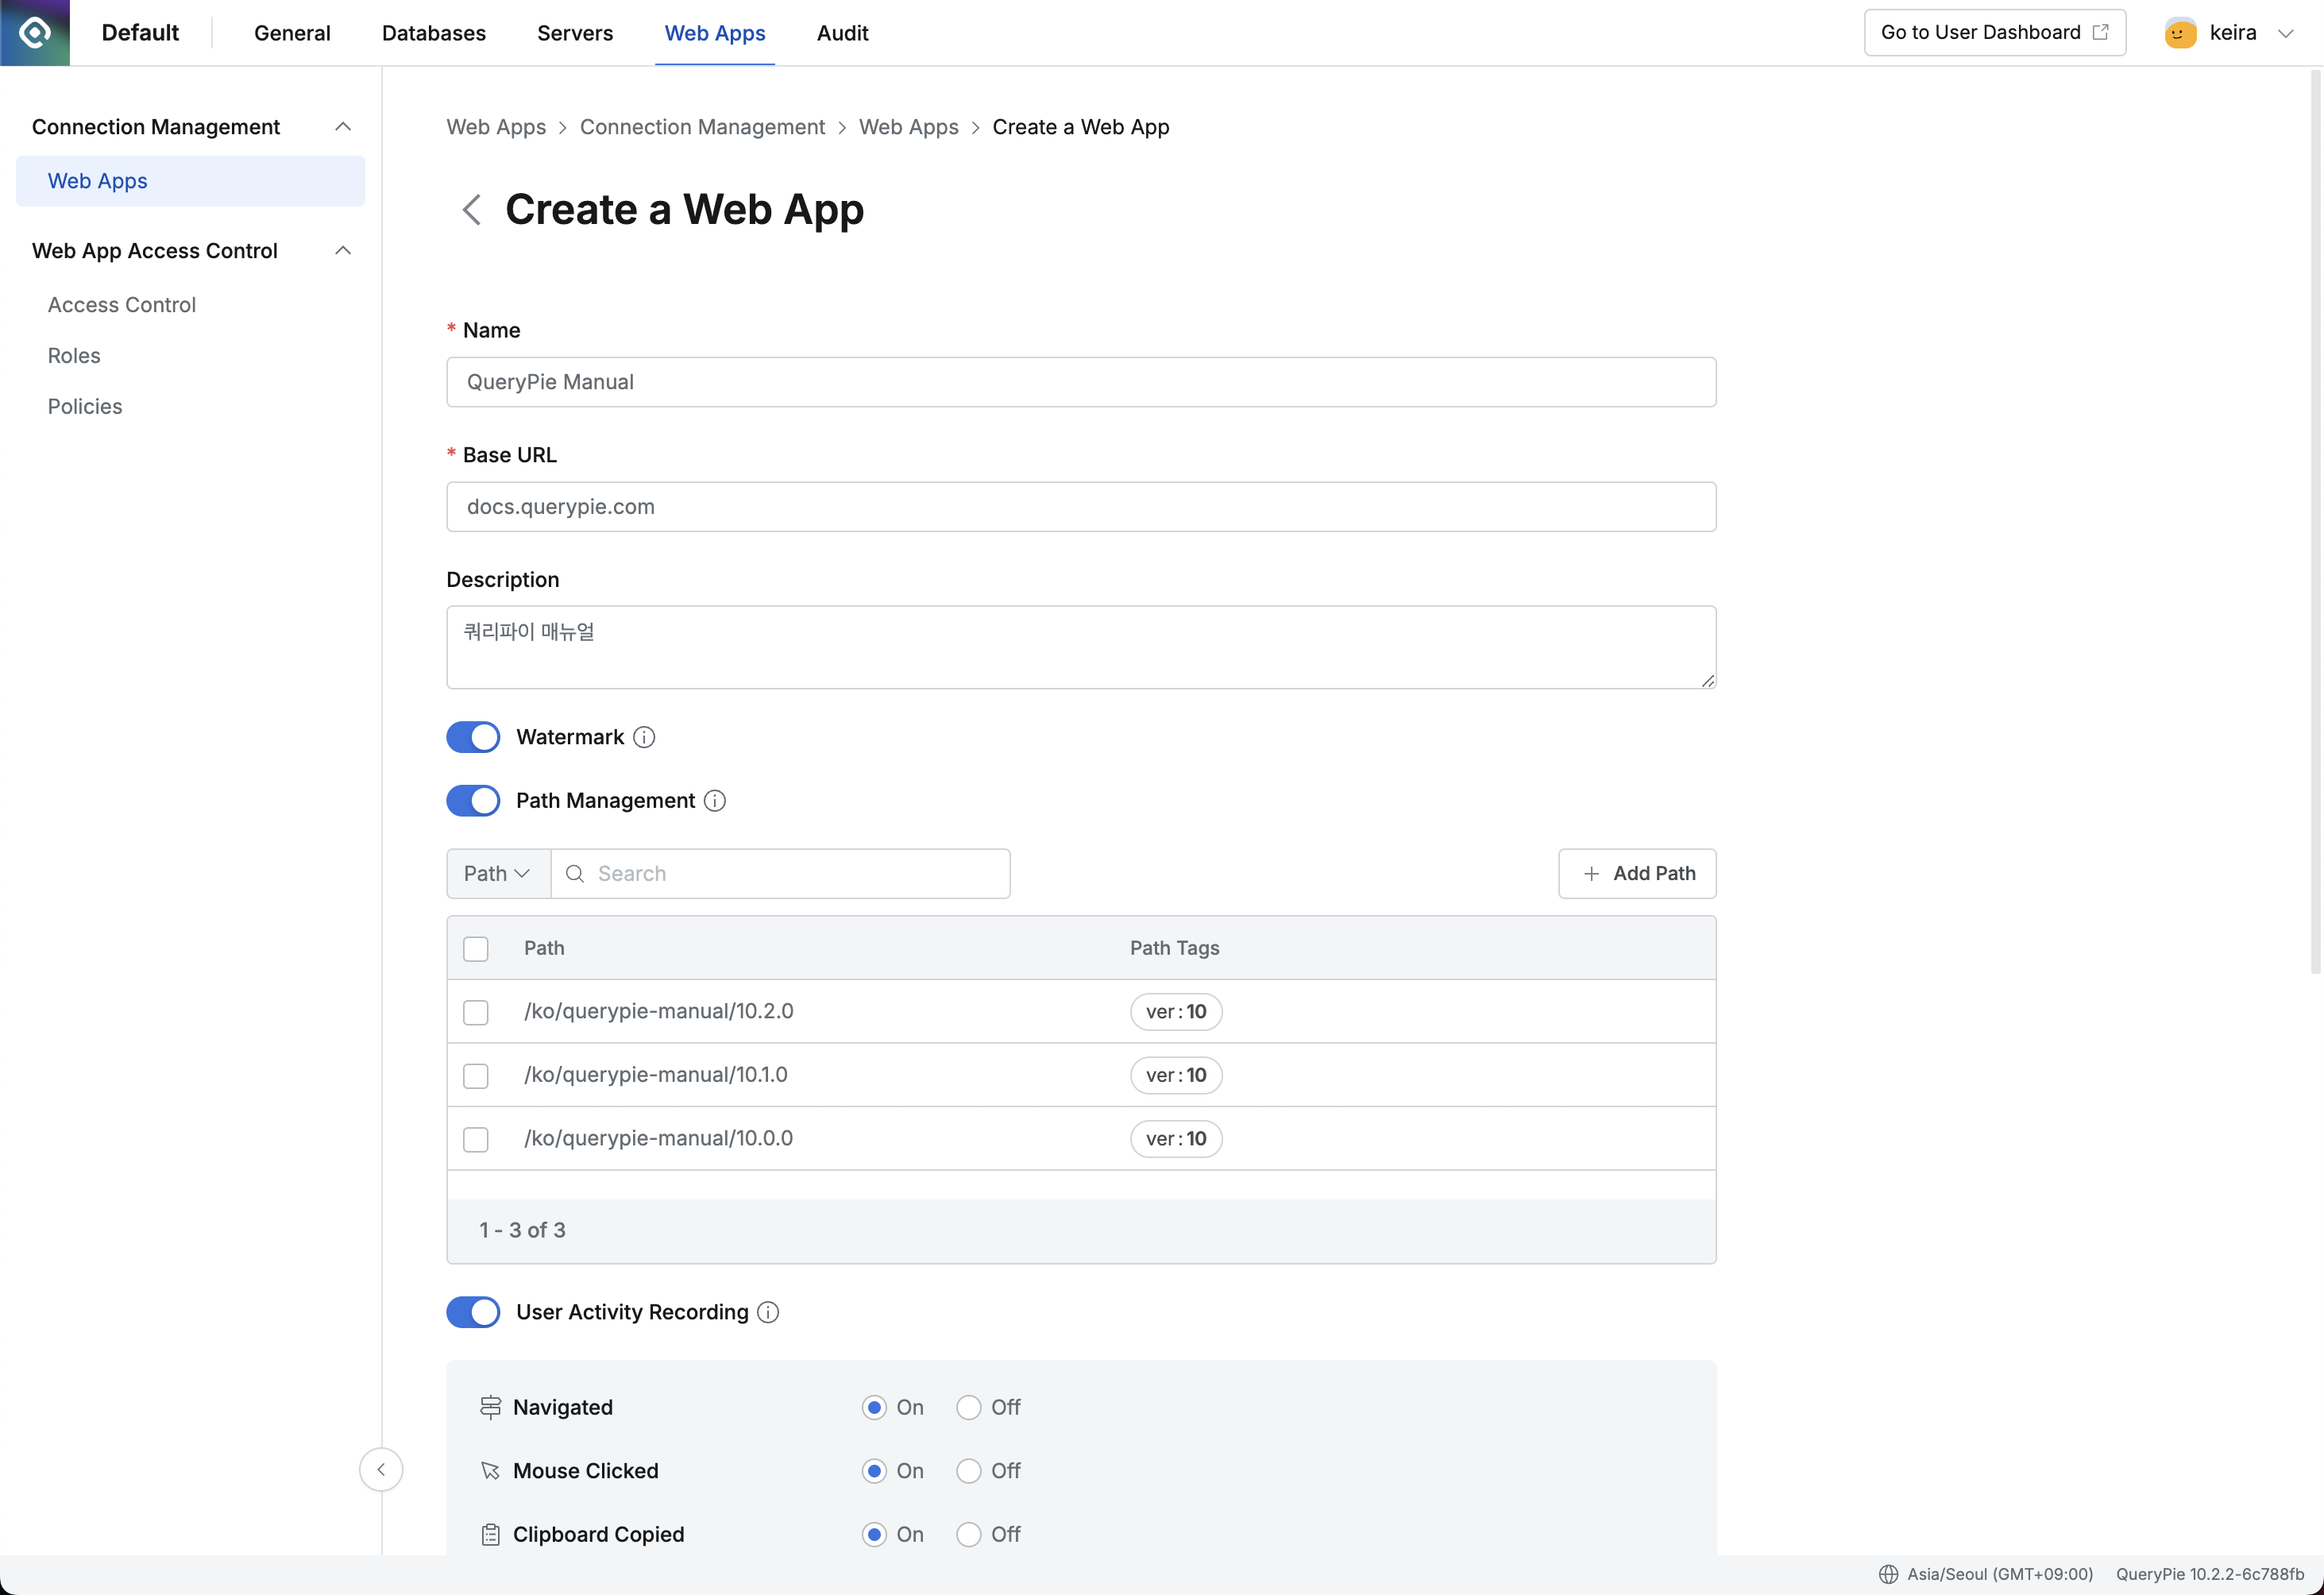The height and width of the screenshot is (1595, 2324).
Task: Click the Connection Management breadcrumb link
Action: pos(702,127)
